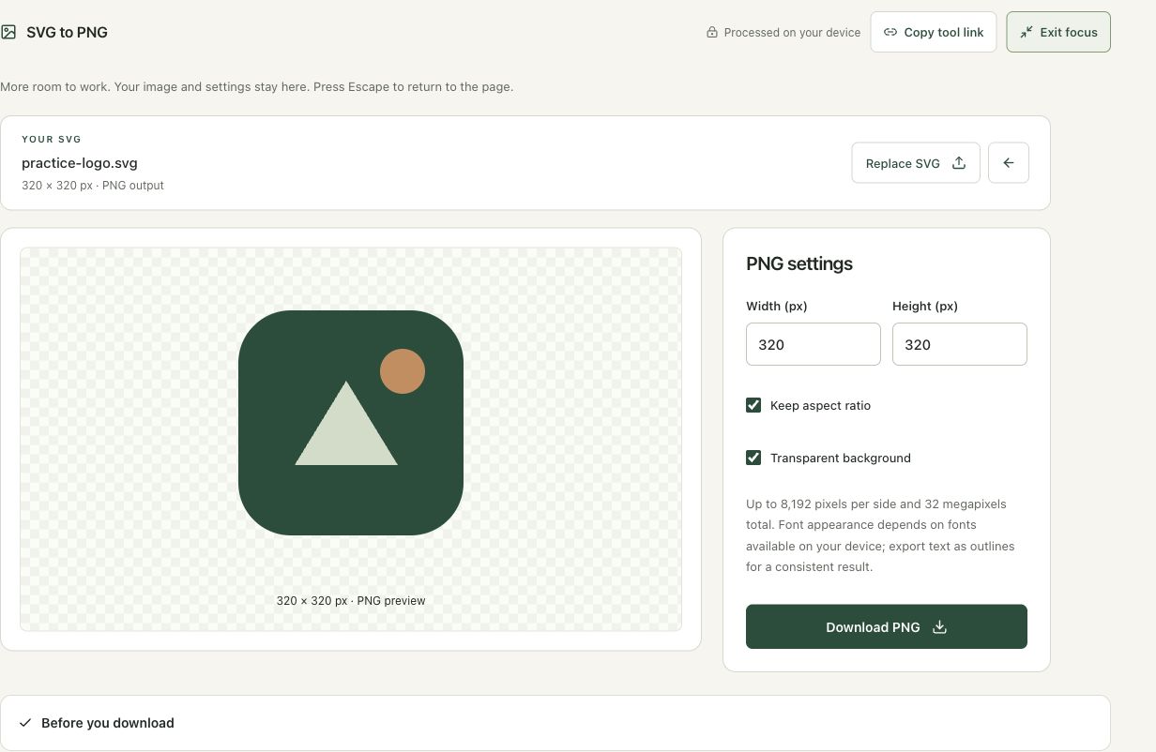Expand the Before you download section
The width and height of the screenshot is (1156, 752).
point(555,723)
